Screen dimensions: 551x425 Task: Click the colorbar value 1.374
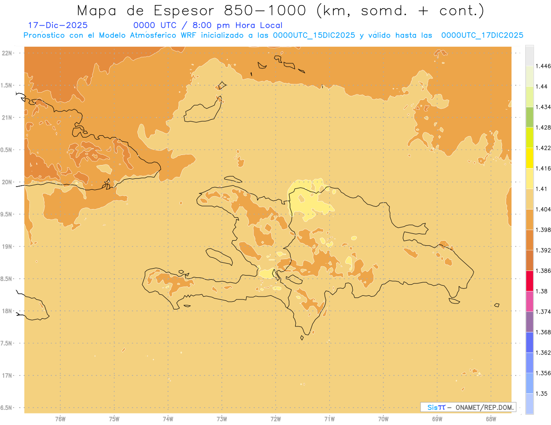click(543, 312)
